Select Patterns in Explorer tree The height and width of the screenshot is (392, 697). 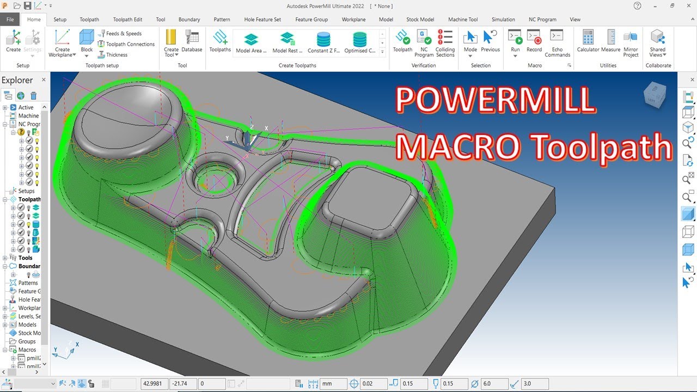pyautogui.click(x=28, y=283)
